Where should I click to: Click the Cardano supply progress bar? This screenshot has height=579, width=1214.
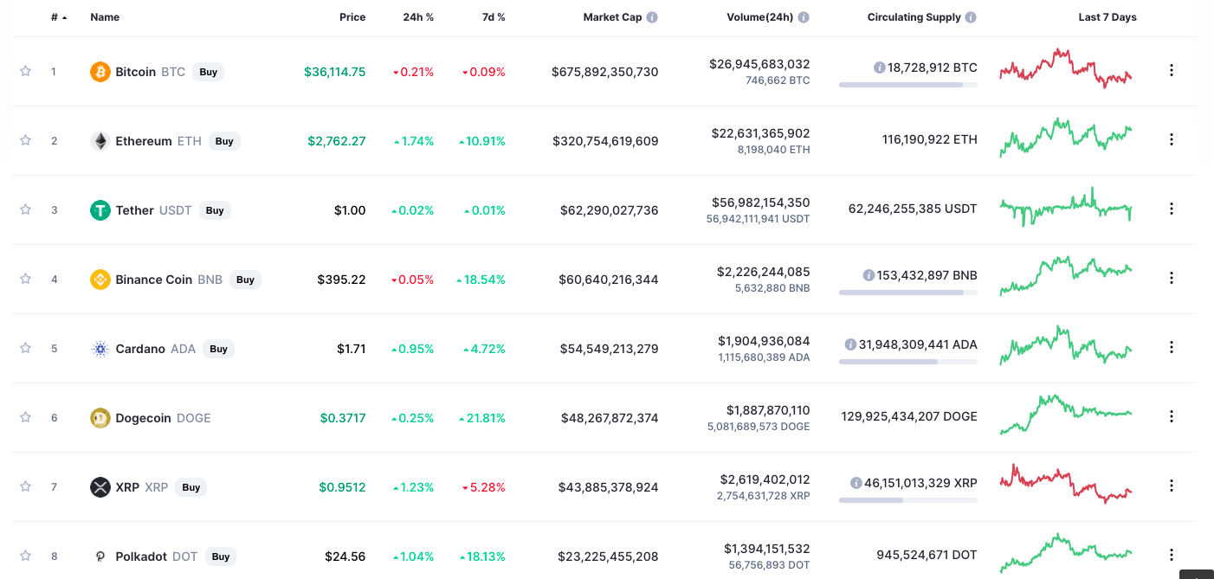(x=908, y=362)
